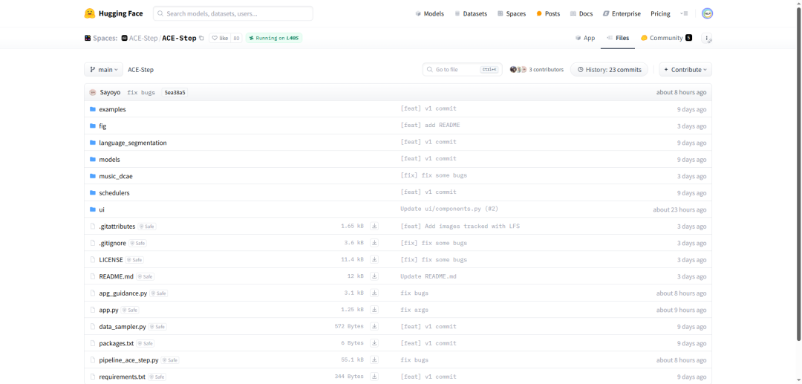The height and width of the screenshot is (384, 802).
Task: Open the main branch dropdown
Action: pos(103,70)
